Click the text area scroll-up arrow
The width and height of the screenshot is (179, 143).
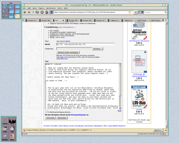point(120,65)
